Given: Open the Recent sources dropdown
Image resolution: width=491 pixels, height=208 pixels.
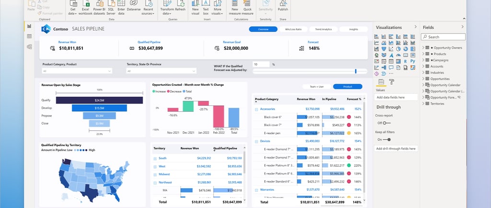Looking at the screenshot, I should [x=148, y=8].
